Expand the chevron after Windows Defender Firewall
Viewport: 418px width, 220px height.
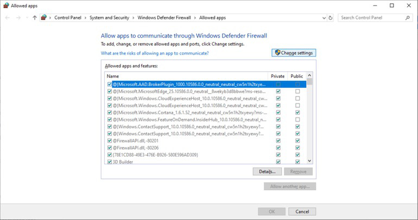(195, 18)
